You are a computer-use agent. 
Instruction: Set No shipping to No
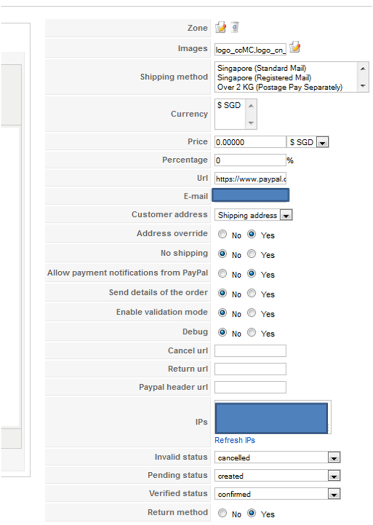point(222,254)
